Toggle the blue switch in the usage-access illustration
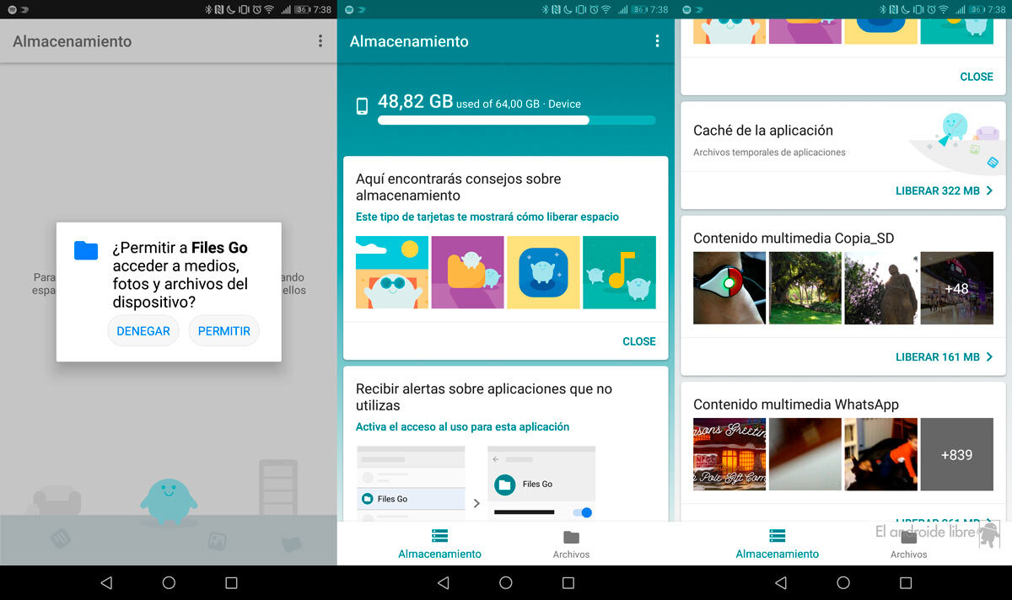The height and width of the screenshot is (600, 1012). pos(583,512)
